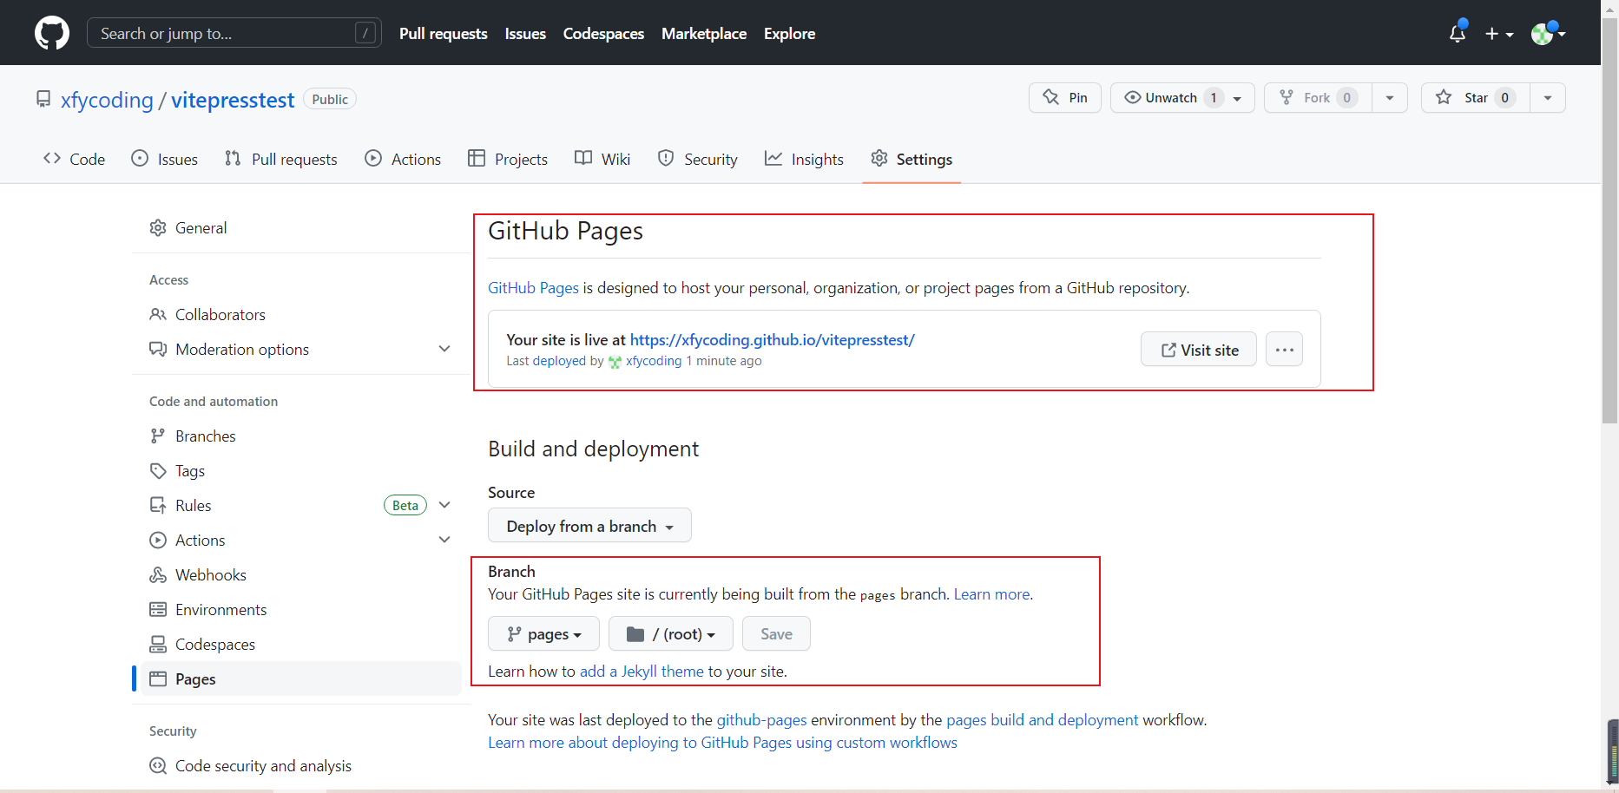Open the user avatar menu
This screenshot has width=1619, height=793.
pyautogui.click(x=1548, y=33)
